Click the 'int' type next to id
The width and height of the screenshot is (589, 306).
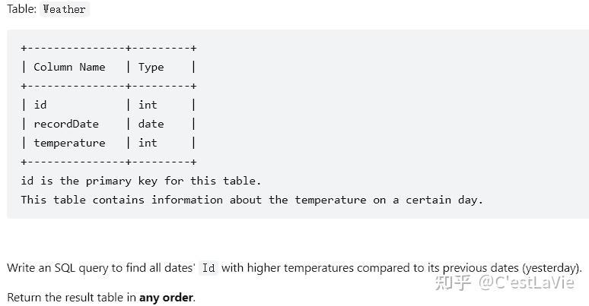[148, 105]
